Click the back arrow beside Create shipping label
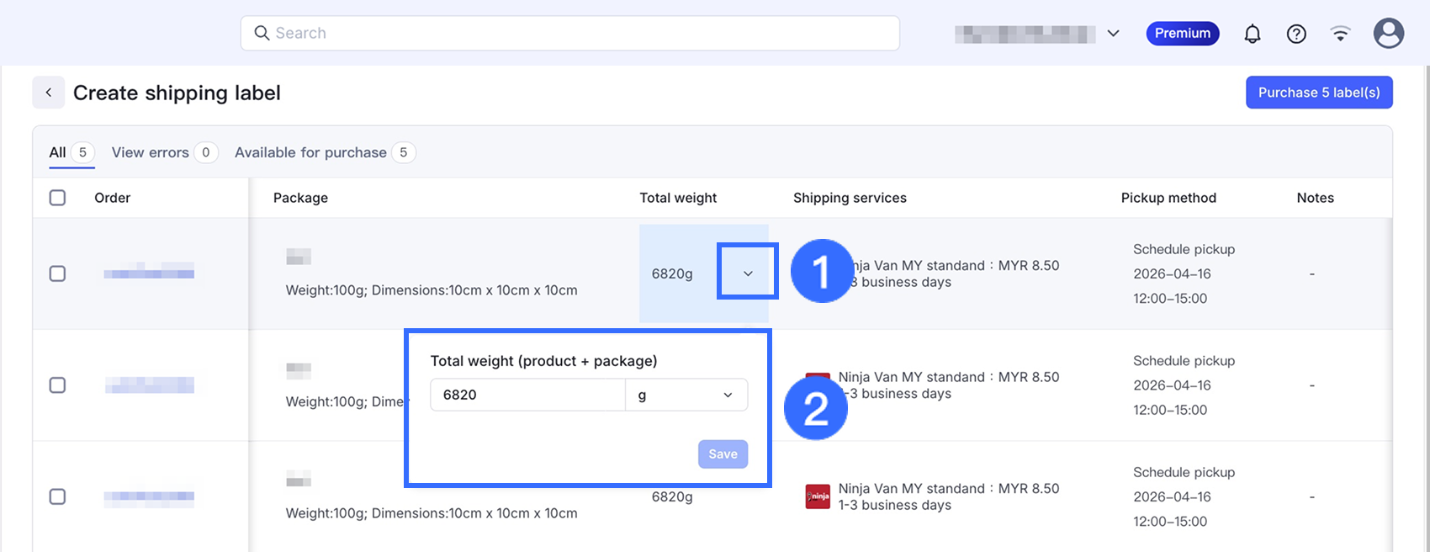The height and width of the screenshot is (552, 1430). click(49, 93)
